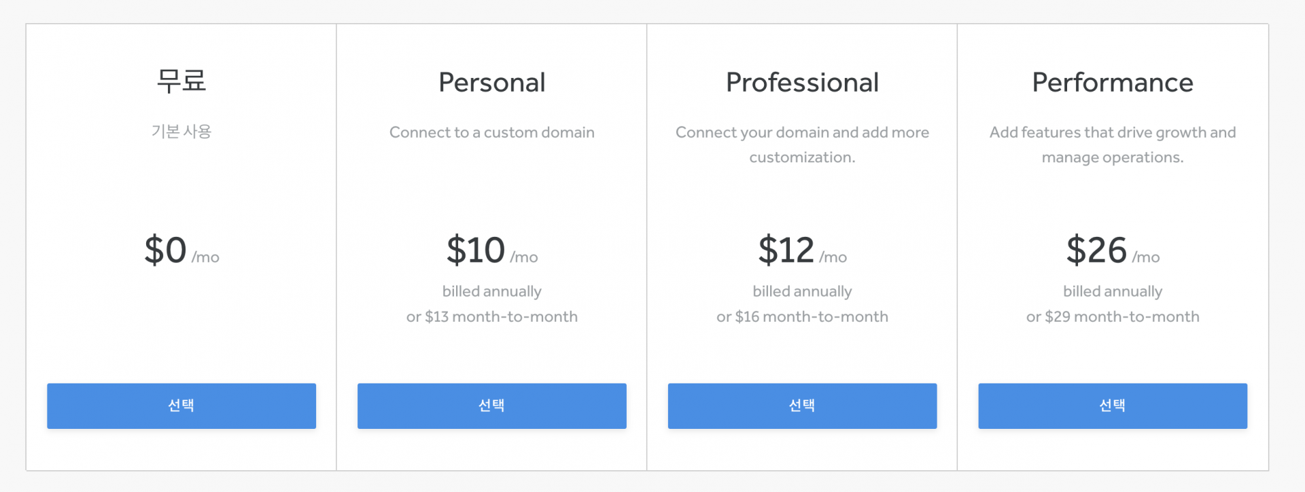Image resolution: width=1305 pixels, height=492 pixels.
Task: Click the "Connect your domain and add more" text
Action: coord(802,132)
